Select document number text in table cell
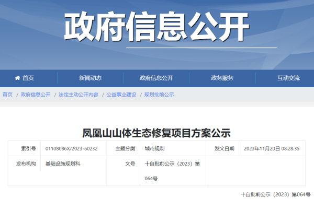 (x=172, y=171)
